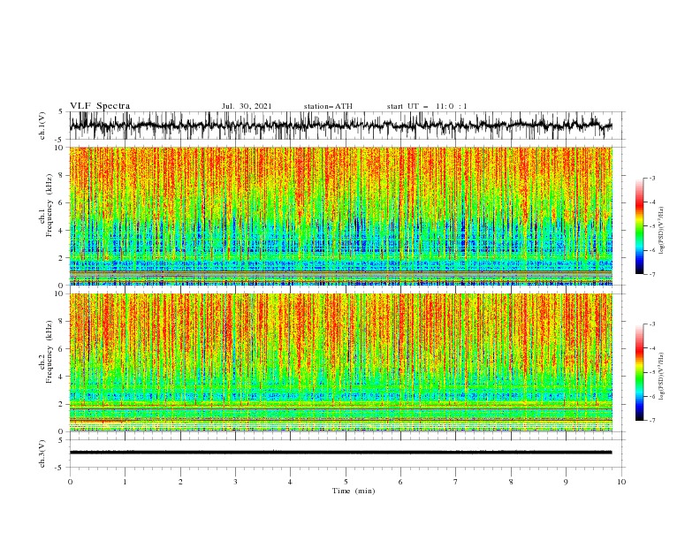Click the upper colorbar "log(PSD)(V²/Hz)" label
The width and height of the screenshot is (700, 541).
(x=661, y=231)
